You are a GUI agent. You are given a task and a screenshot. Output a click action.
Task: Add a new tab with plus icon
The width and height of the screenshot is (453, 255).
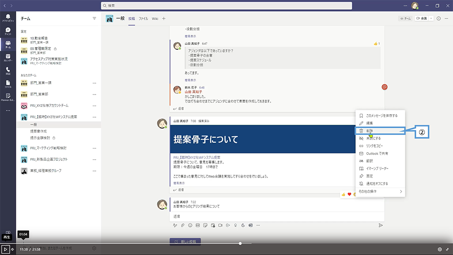[x=164, y=19]
